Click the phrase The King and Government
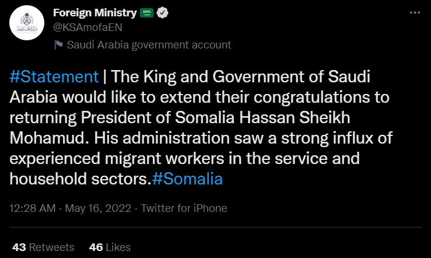The height and width of the screenshot is (258, 431). 207,76
